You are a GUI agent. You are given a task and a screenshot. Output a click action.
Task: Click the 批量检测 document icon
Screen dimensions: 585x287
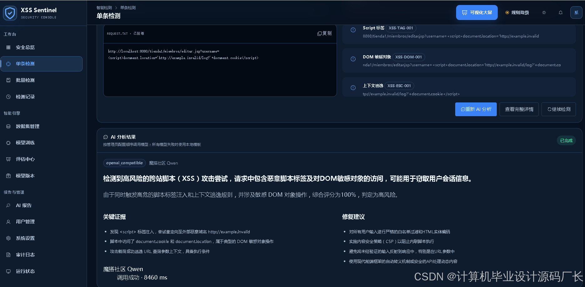[x=8, y=80]
